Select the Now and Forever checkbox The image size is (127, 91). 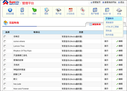[x=5, y=89]
